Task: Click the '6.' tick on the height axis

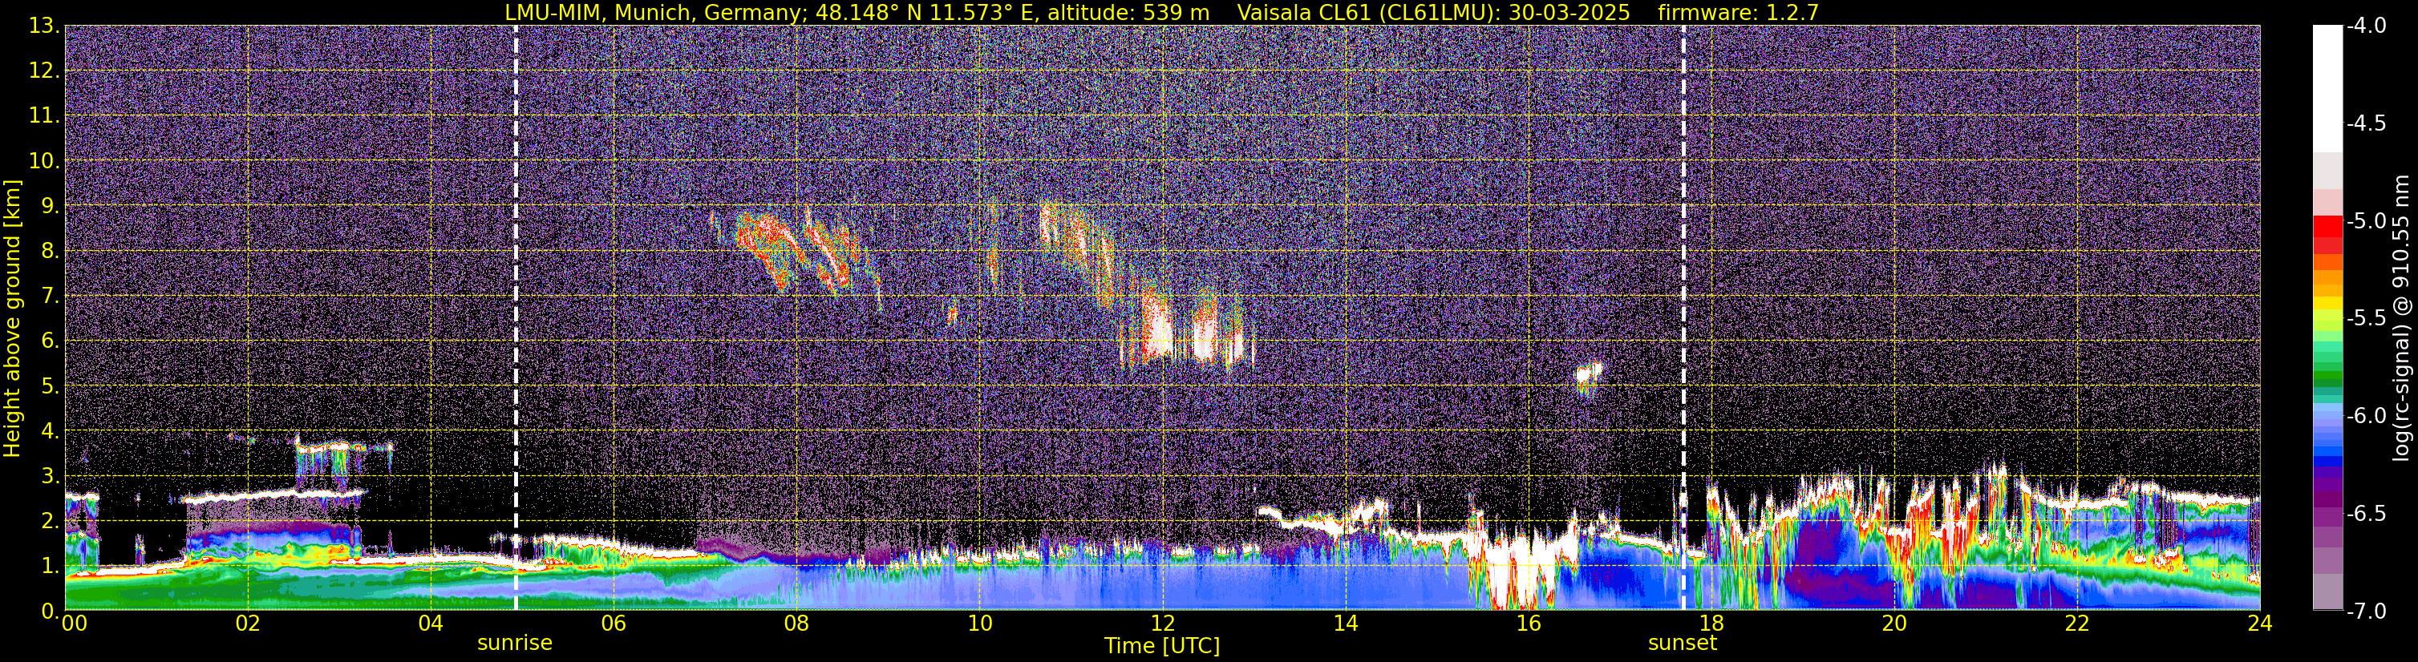Action: [50, 341]
